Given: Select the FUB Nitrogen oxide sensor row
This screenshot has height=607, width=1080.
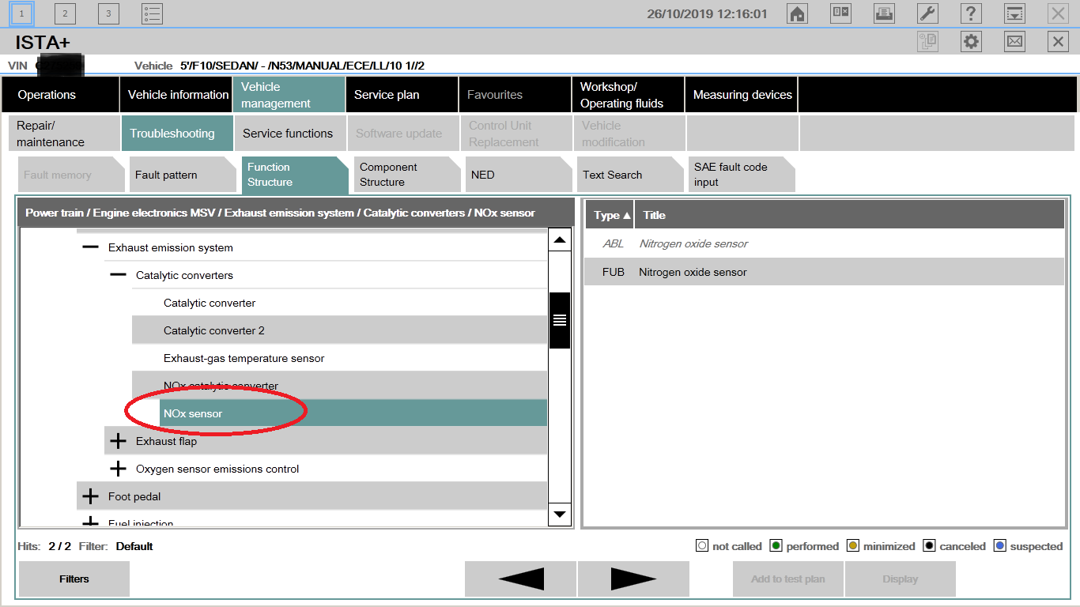Looking at the screenshot, I should click(822, 272).
